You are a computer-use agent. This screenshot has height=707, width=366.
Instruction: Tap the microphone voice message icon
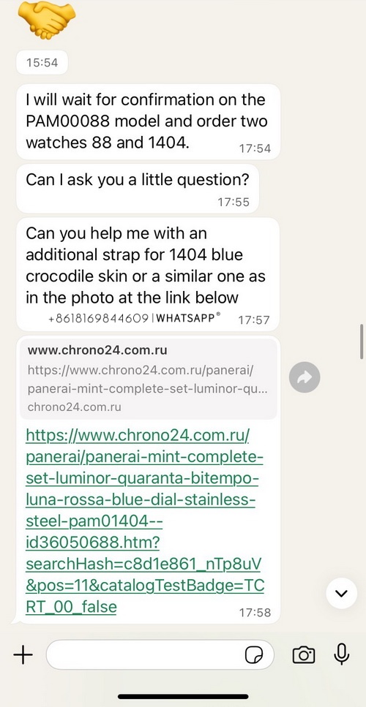tap(342, 654)
